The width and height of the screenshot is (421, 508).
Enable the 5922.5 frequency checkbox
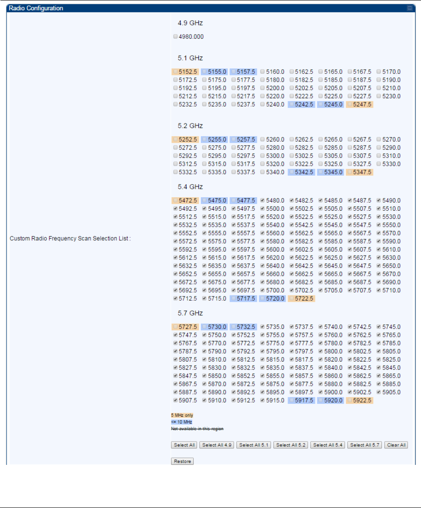click(x=350, y=401)
